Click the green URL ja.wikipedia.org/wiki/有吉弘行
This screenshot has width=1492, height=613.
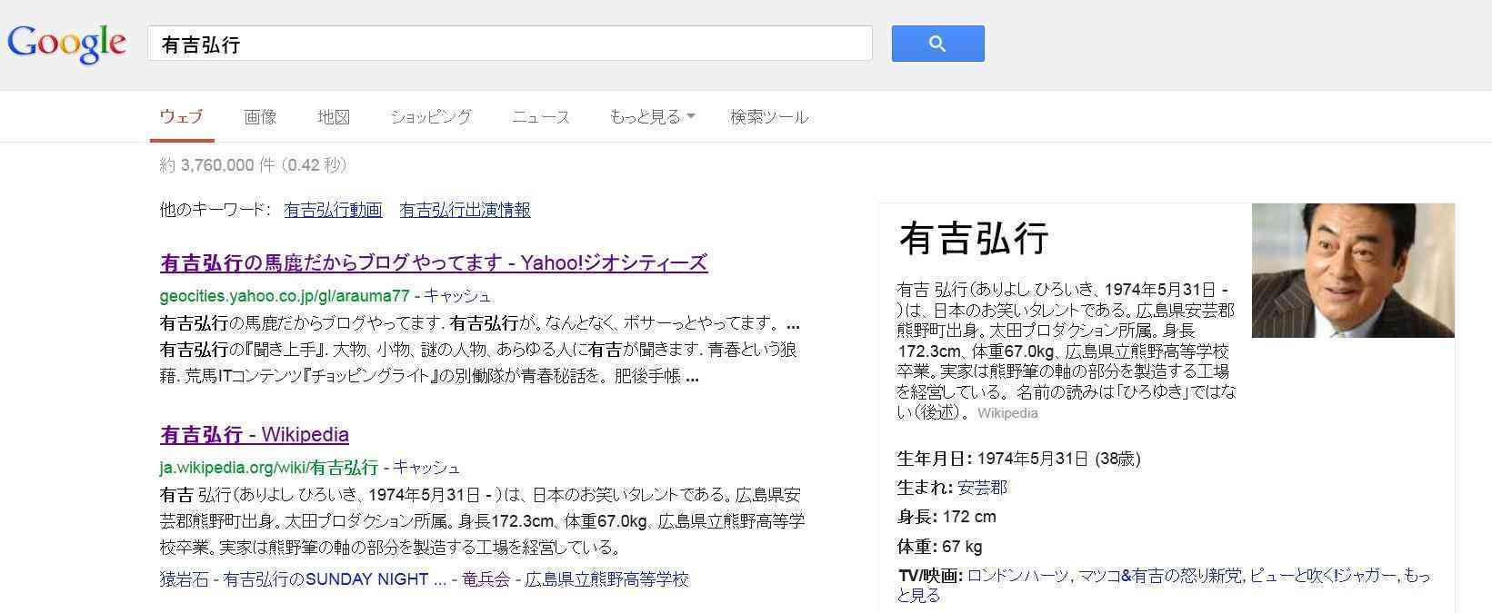[269, 468]
